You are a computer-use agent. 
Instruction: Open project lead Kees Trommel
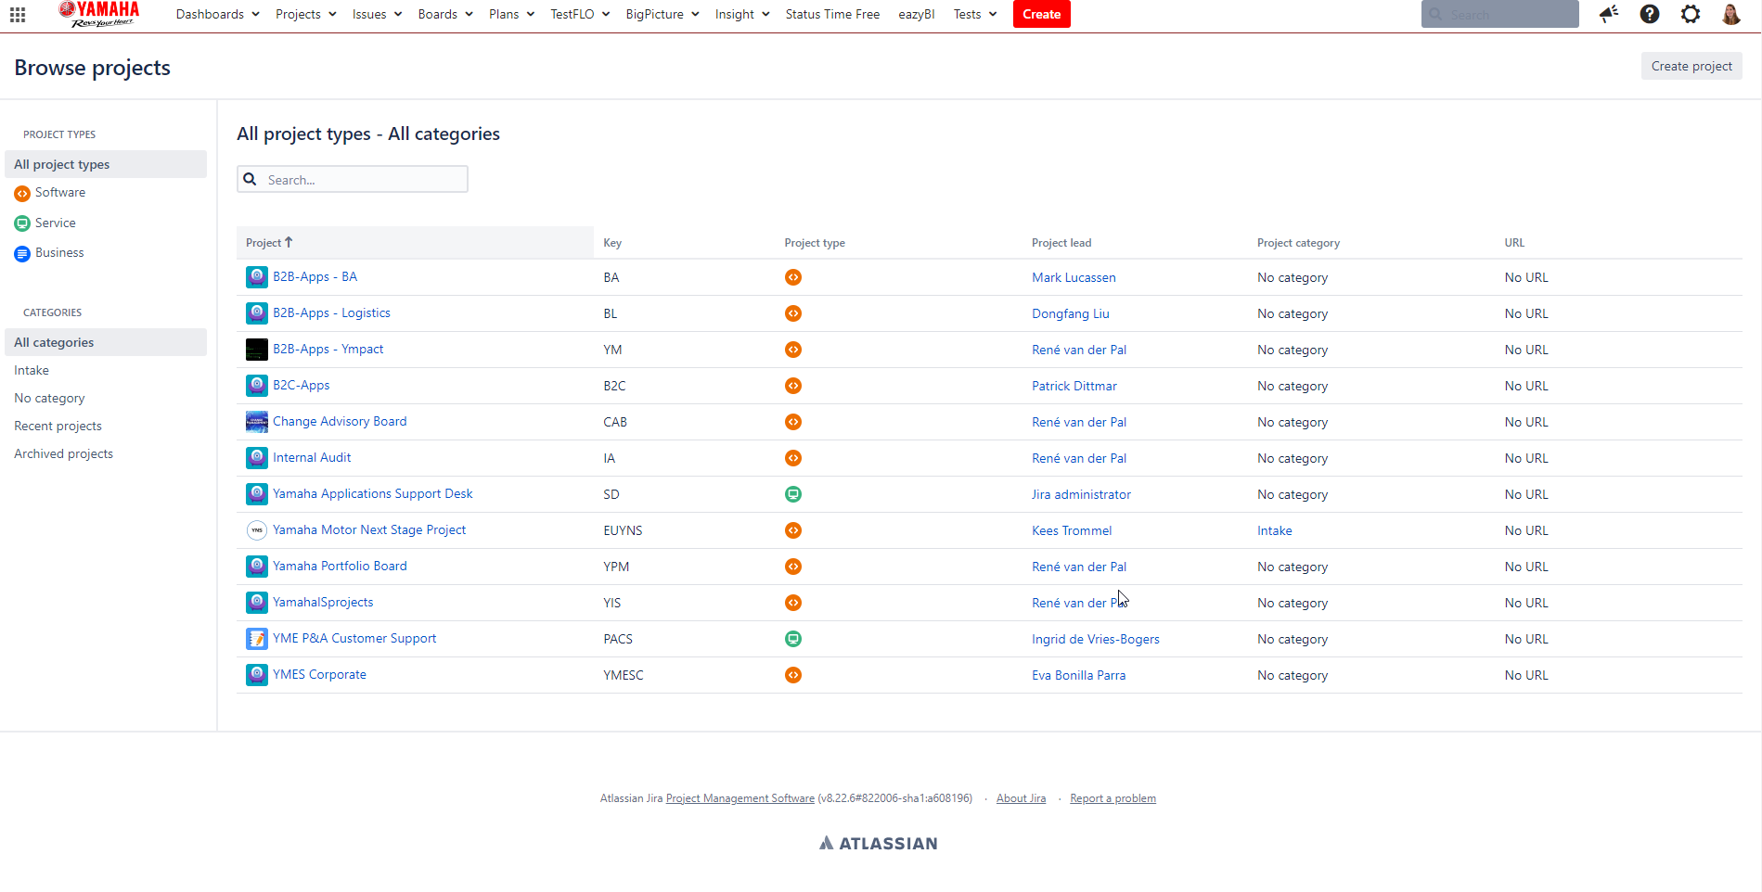tap(1072, 530)
